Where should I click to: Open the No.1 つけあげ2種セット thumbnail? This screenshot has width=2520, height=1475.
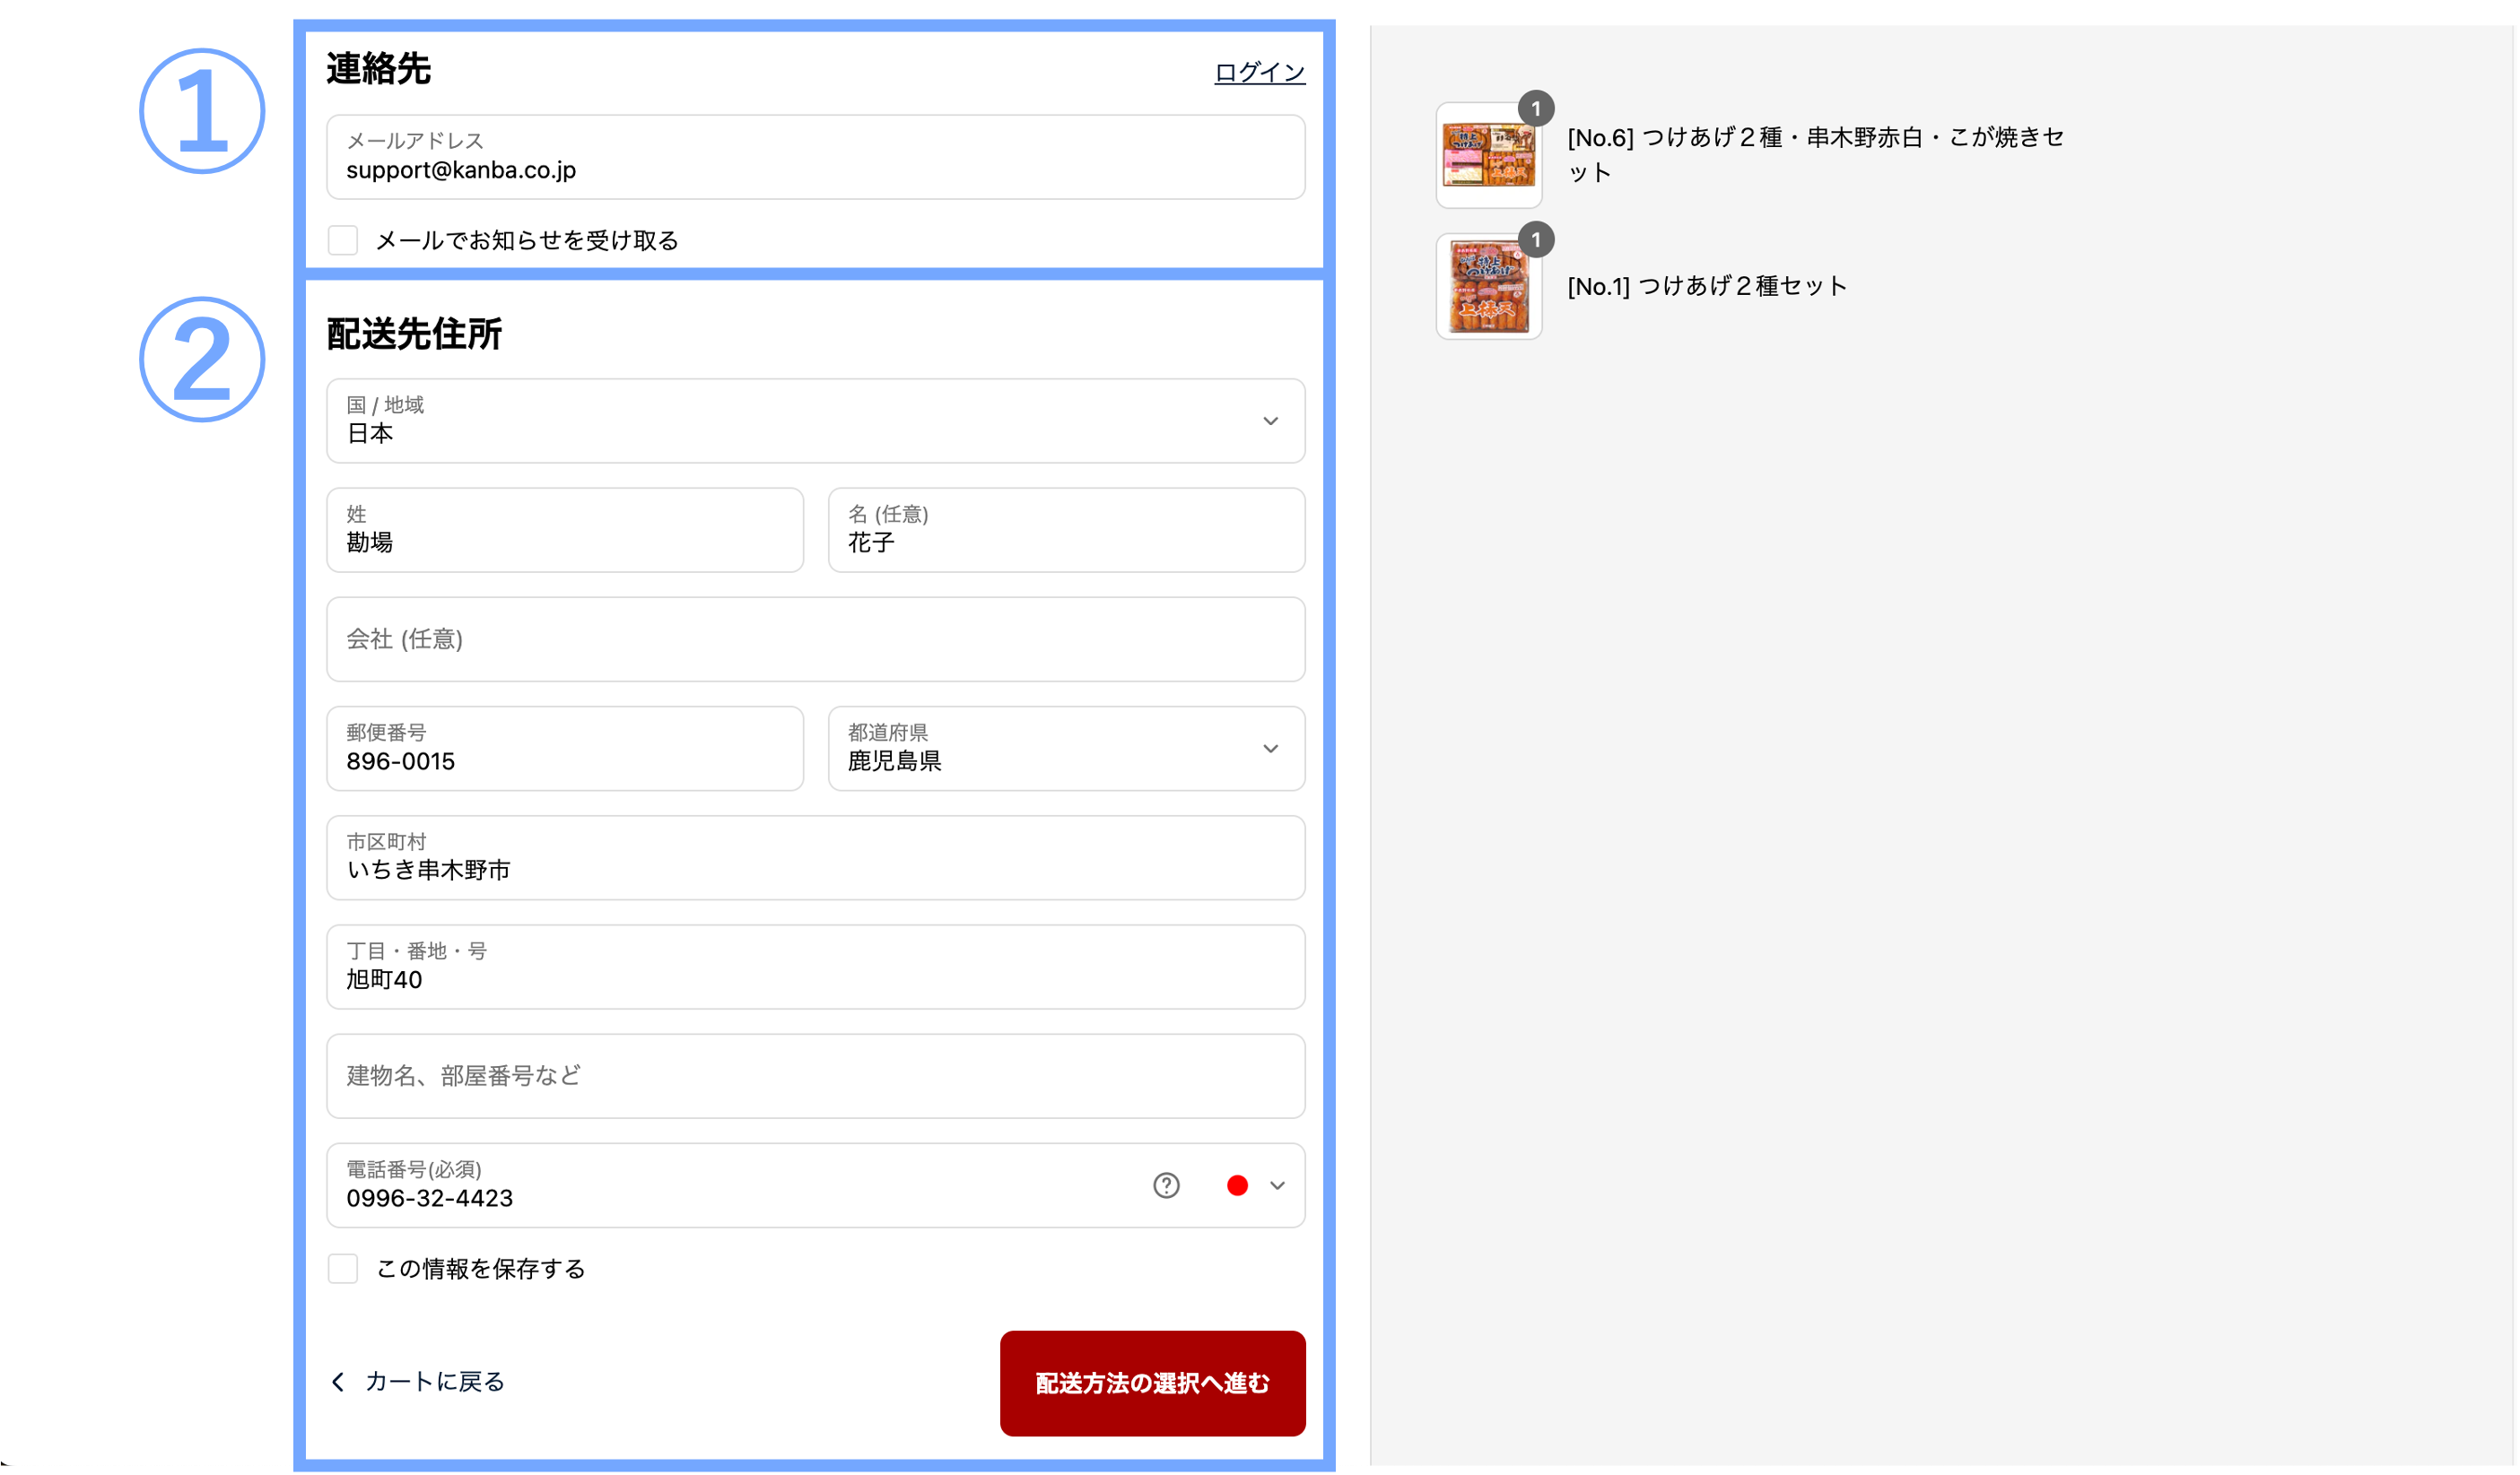1488,287
